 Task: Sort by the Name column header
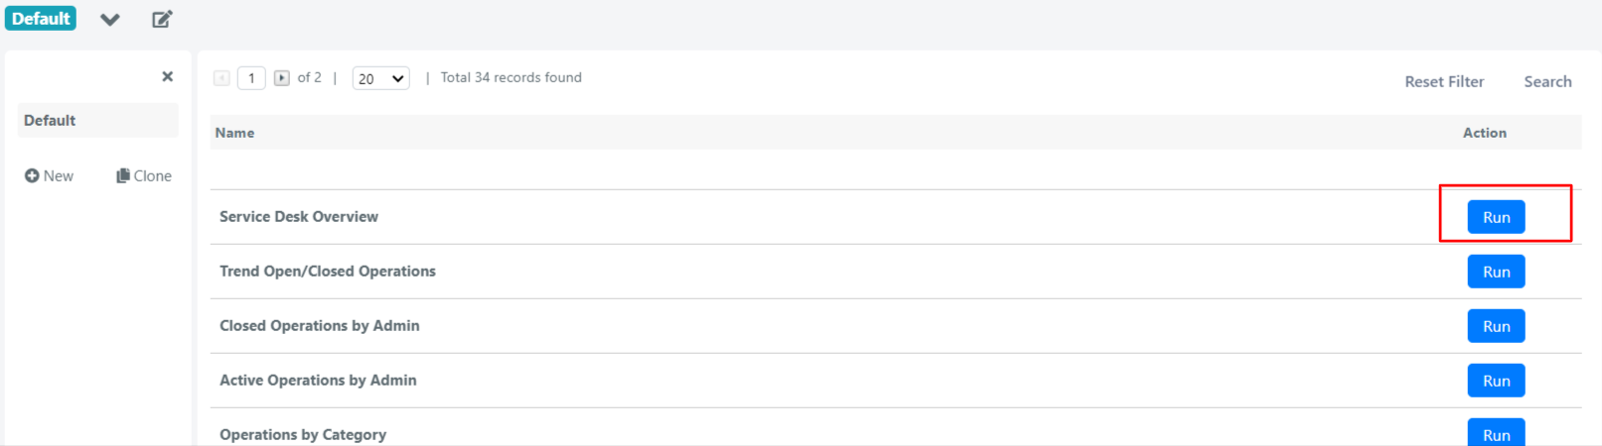click(234, 133)
